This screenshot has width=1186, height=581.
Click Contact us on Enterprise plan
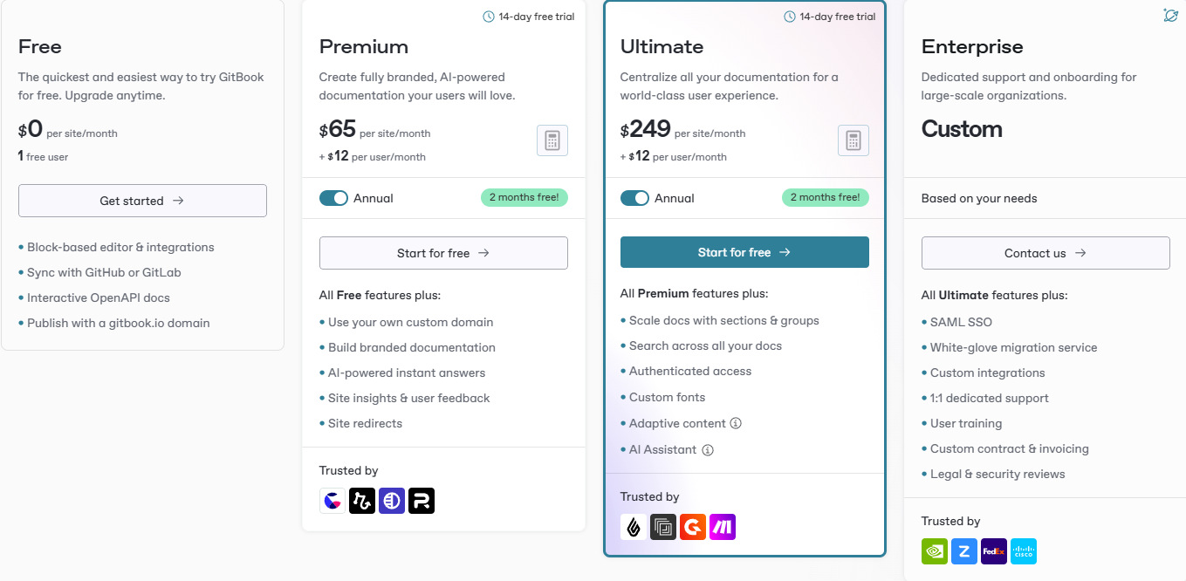tap(1045, 253)
